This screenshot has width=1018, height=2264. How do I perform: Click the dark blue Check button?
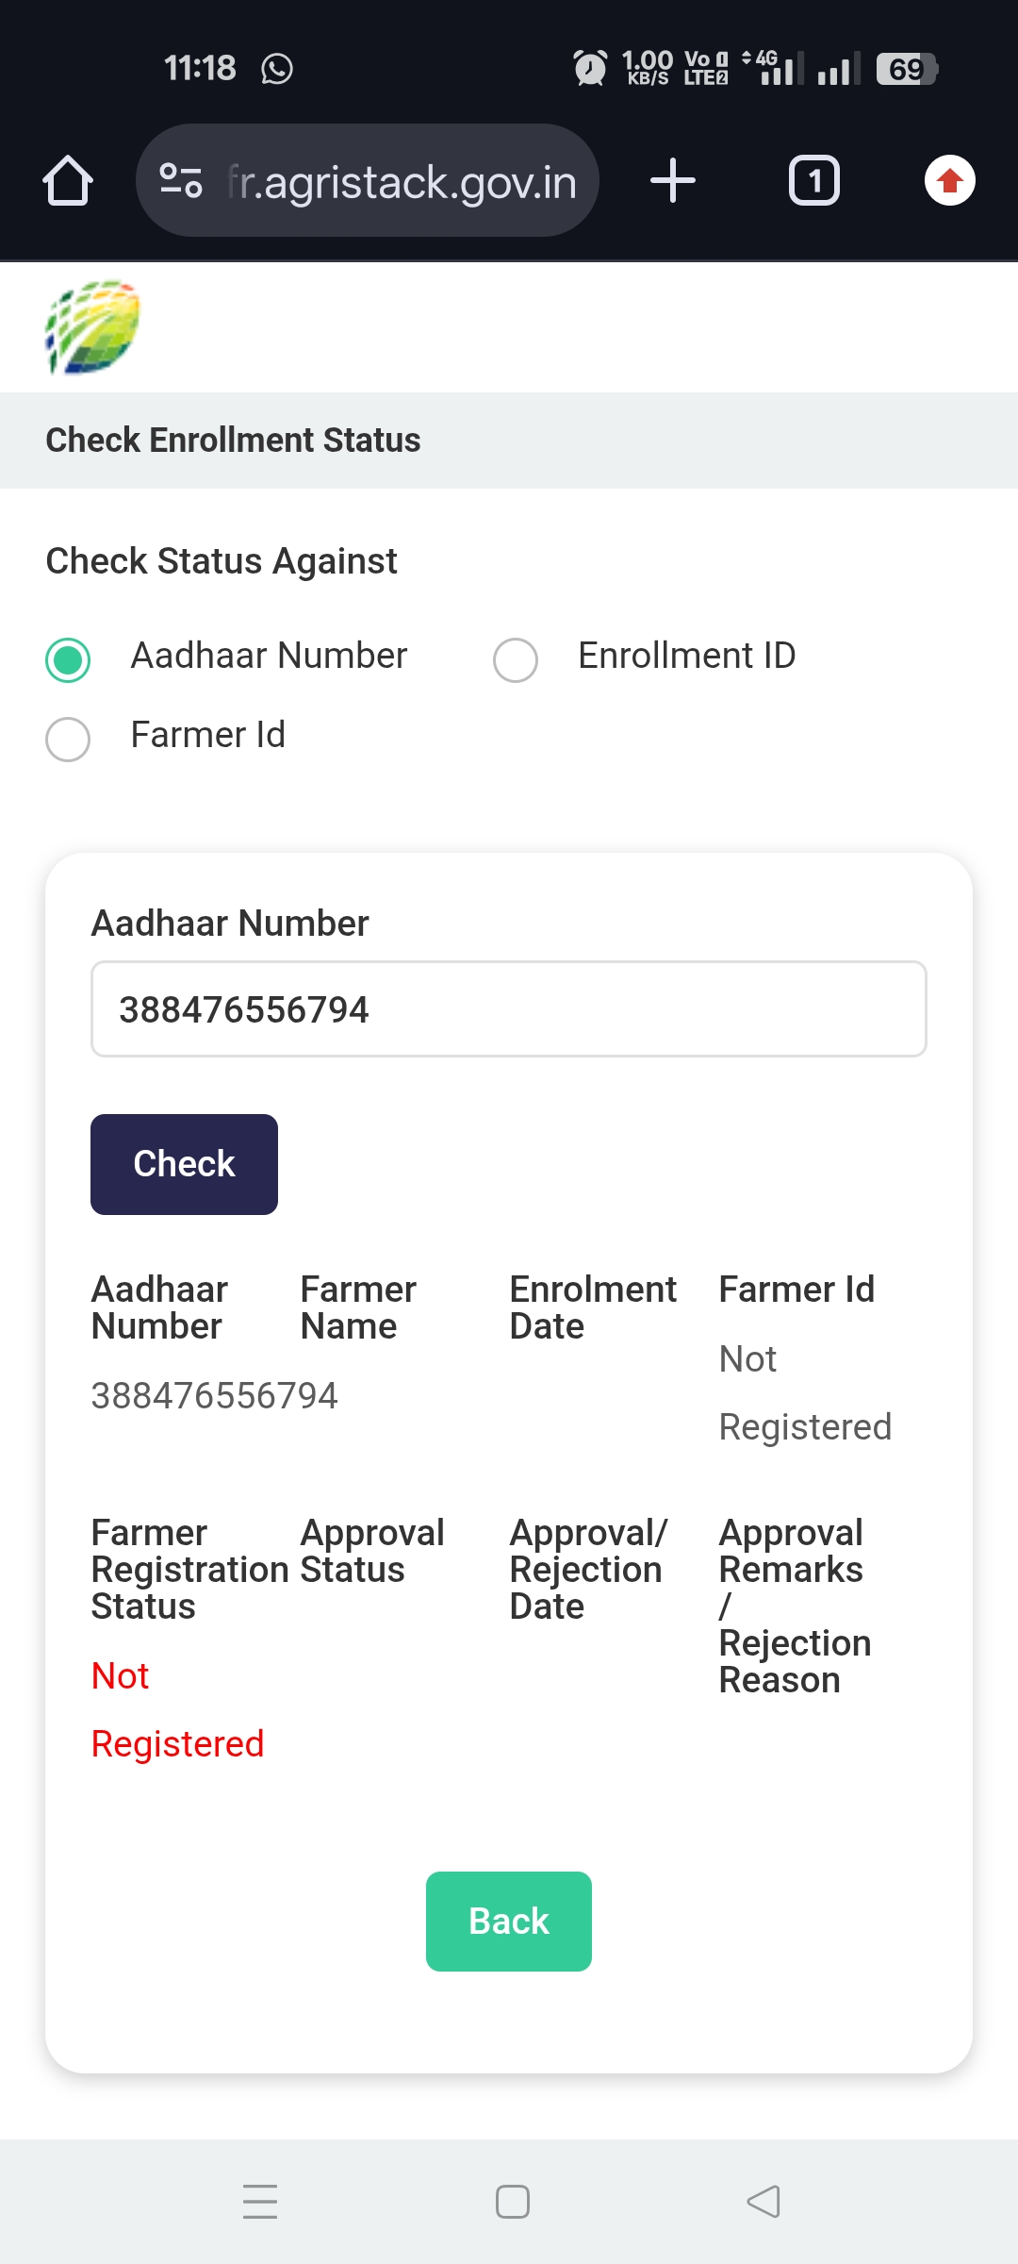pyautogui.click(x=184, y=1164)
